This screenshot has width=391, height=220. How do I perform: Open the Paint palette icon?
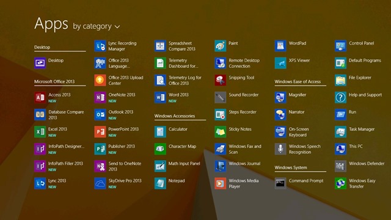click(220, 46)
